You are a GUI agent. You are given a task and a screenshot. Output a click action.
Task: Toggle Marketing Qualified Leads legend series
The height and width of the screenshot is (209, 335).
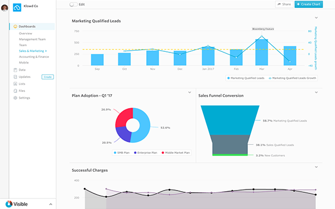246,78
